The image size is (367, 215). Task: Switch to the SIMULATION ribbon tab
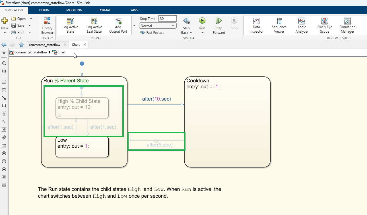14,10
